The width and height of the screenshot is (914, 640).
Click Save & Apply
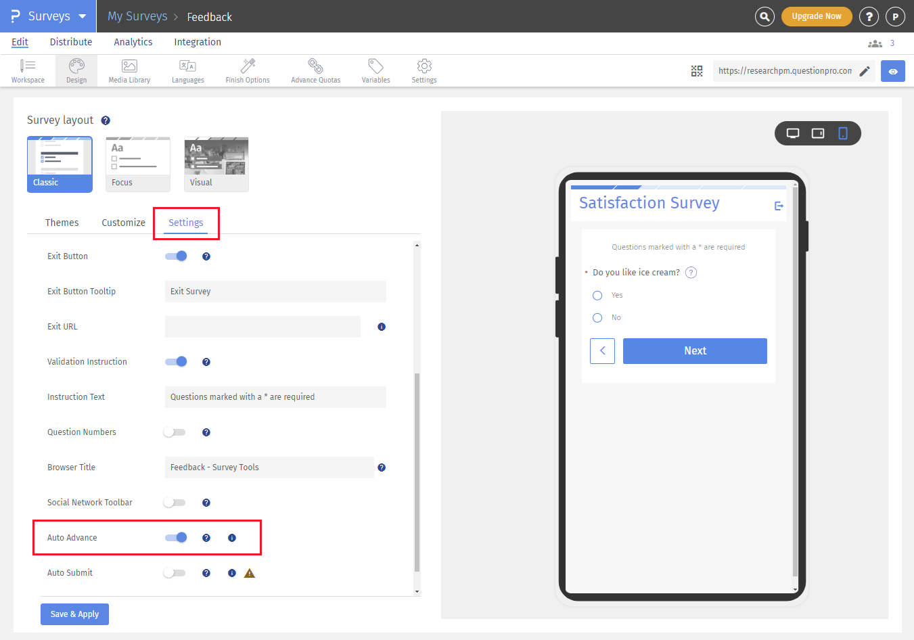74,614
